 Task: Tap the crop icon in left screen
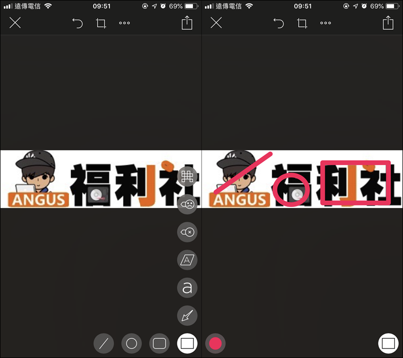pos(101,23)
